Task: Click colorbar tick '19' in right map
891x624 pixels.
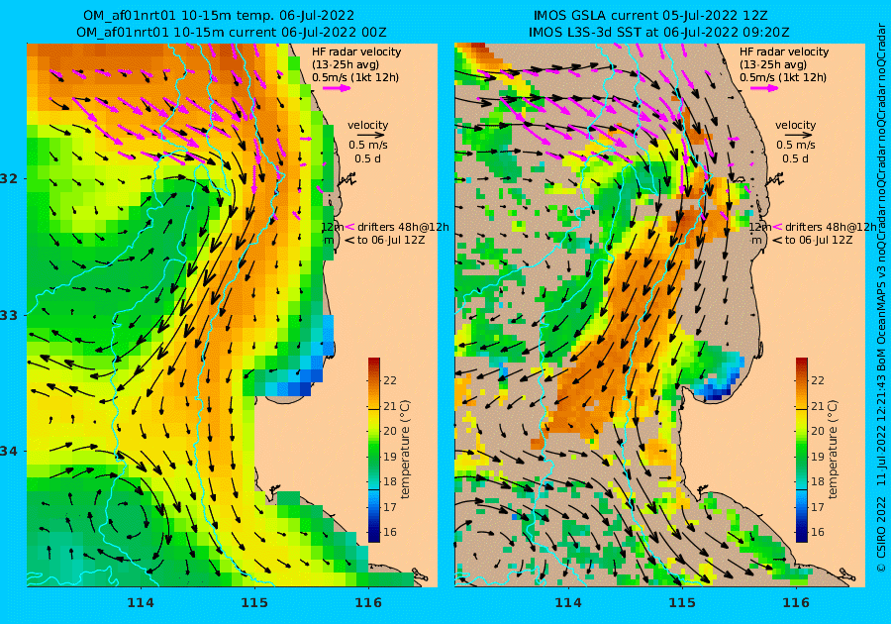Action: coord(817,457)
